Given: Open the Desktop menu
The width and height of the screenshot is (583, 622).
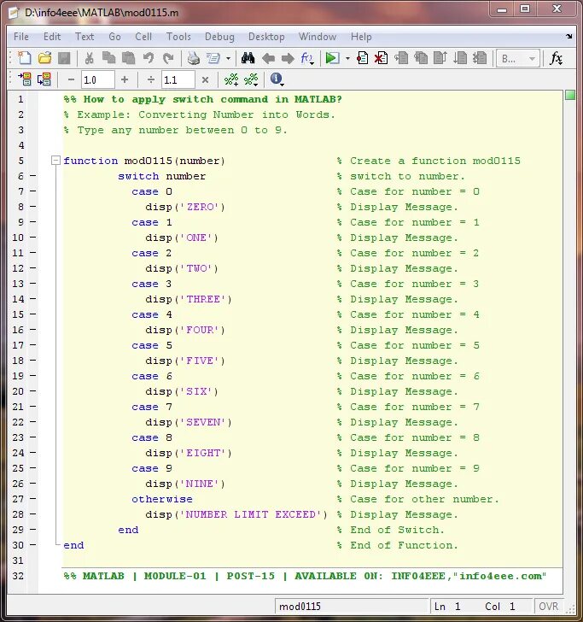Looking at the screenshot, I should tap(266, 37).
